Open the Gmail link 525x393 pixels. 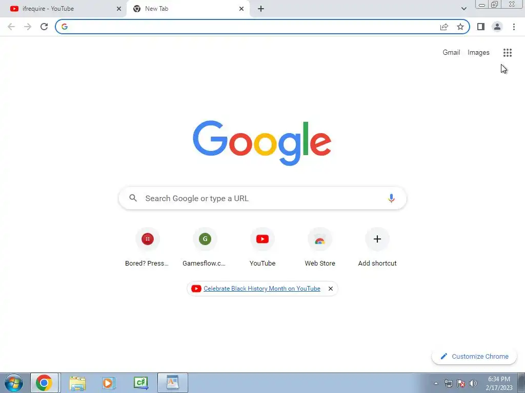pyautogui.click(x=451, y=53)
